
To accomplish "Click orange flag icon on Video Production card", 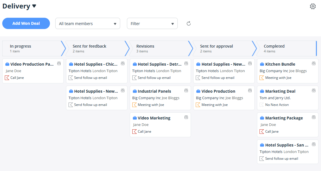I will coord(198,105).
